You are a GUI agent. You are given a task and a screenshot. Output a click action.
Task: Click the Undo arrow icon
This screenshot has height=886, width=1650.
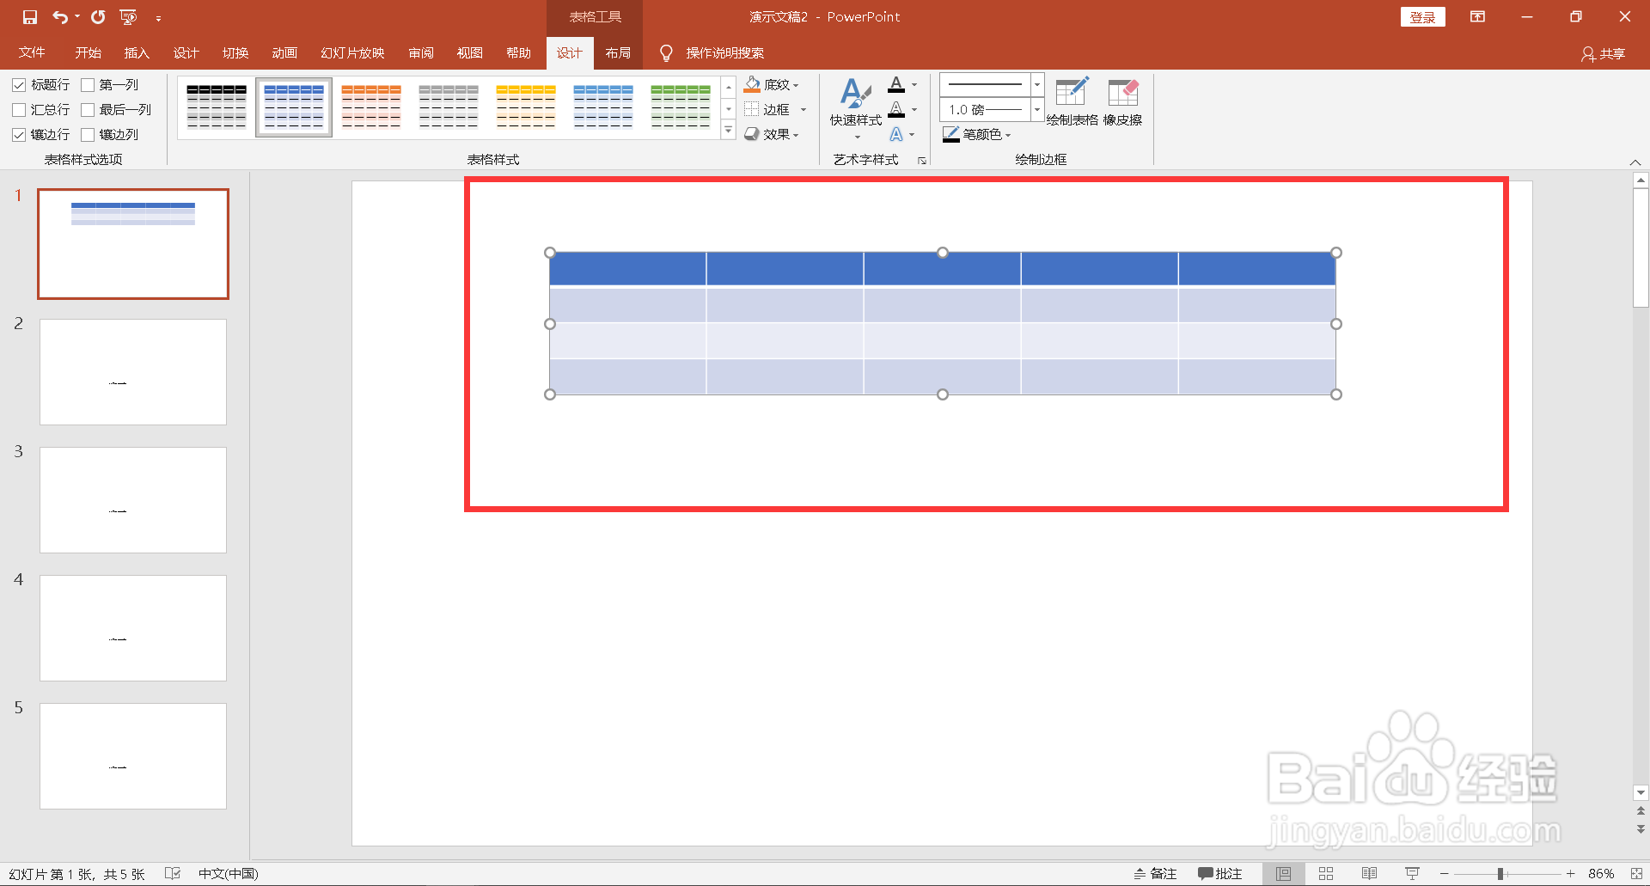coord(59,17)
